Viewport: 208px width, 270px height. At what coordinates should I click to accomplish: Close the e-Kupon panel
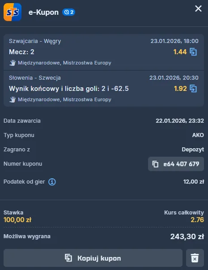pyautogui.click(x=198, y=9)
